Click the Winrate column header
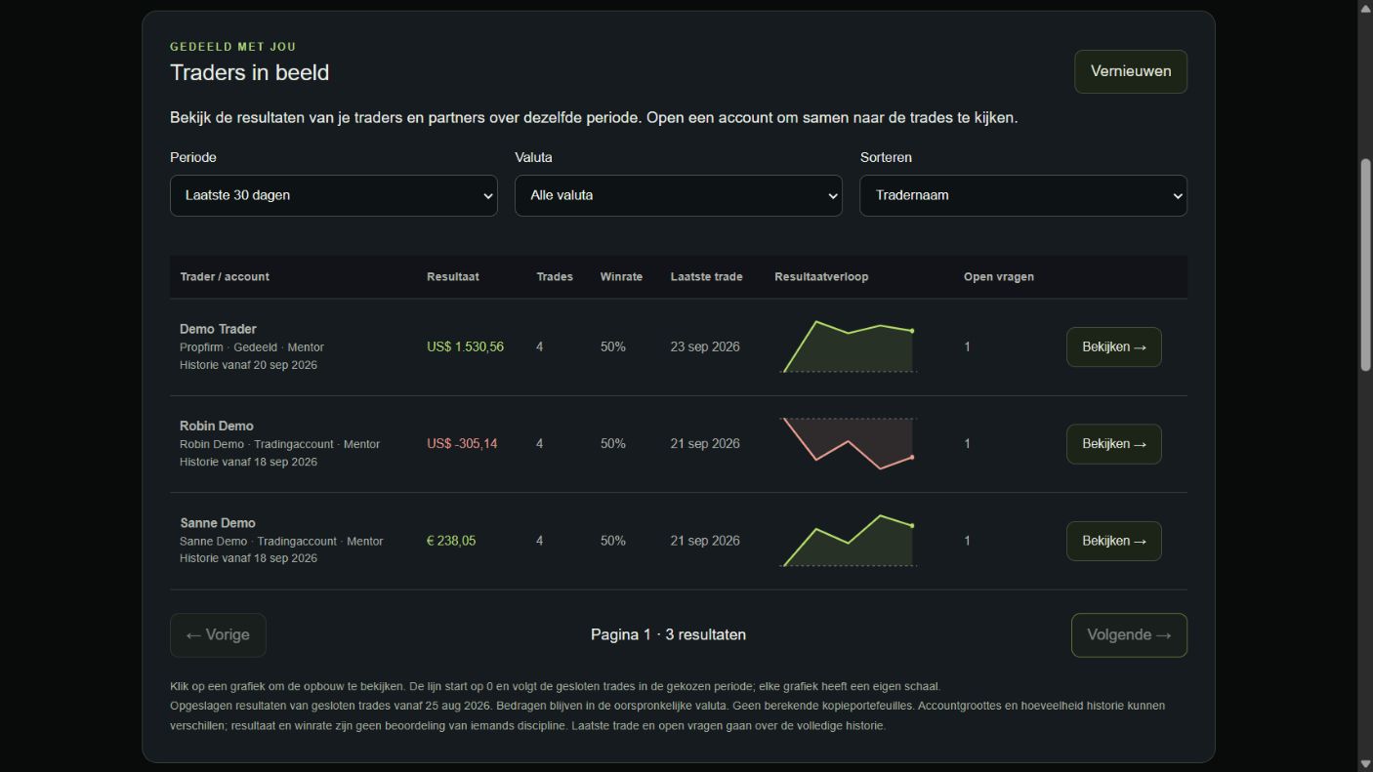This screenshot has width=1373, height=772. coord(621,277)
